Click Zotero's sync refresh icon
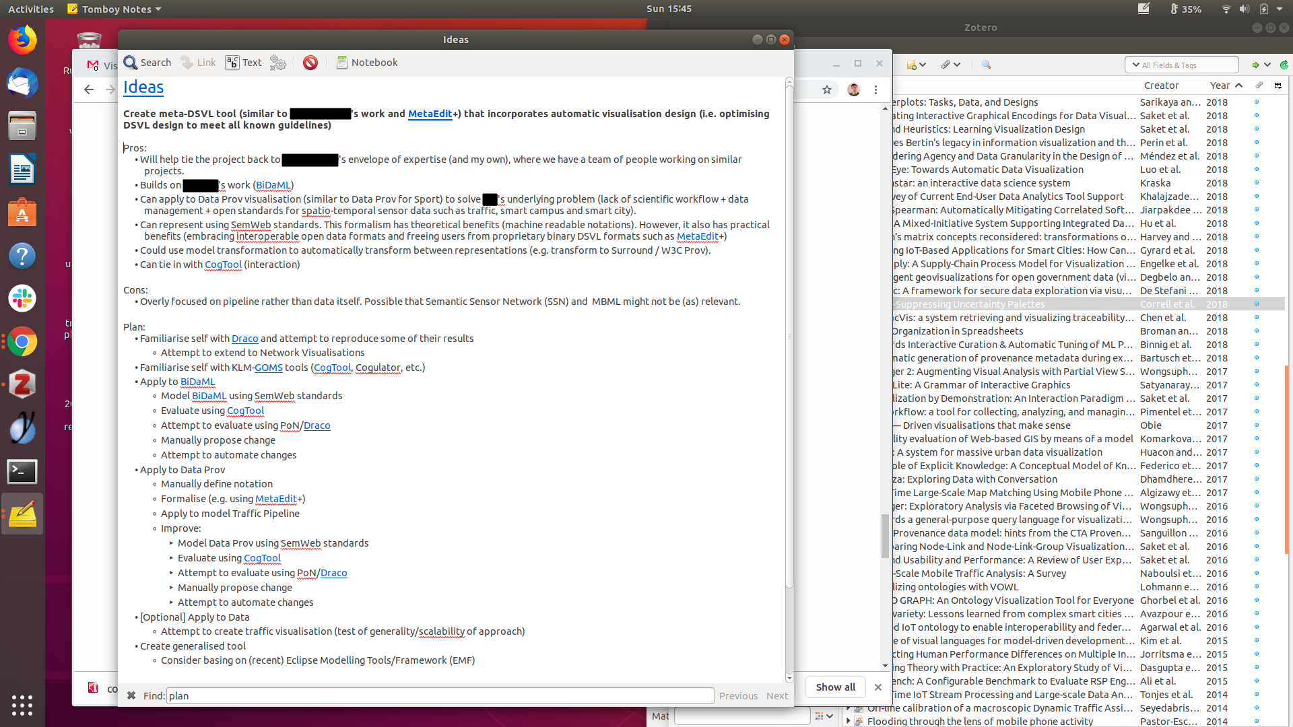This screenshot has height=727, width=1293. pyautogui.click(x=1284, y=65)
